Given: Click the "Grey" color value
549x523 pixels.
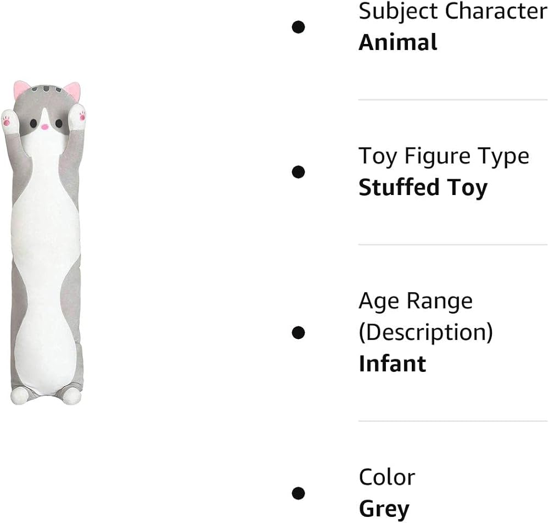Looking at the screenshot, I should (384, 509).
